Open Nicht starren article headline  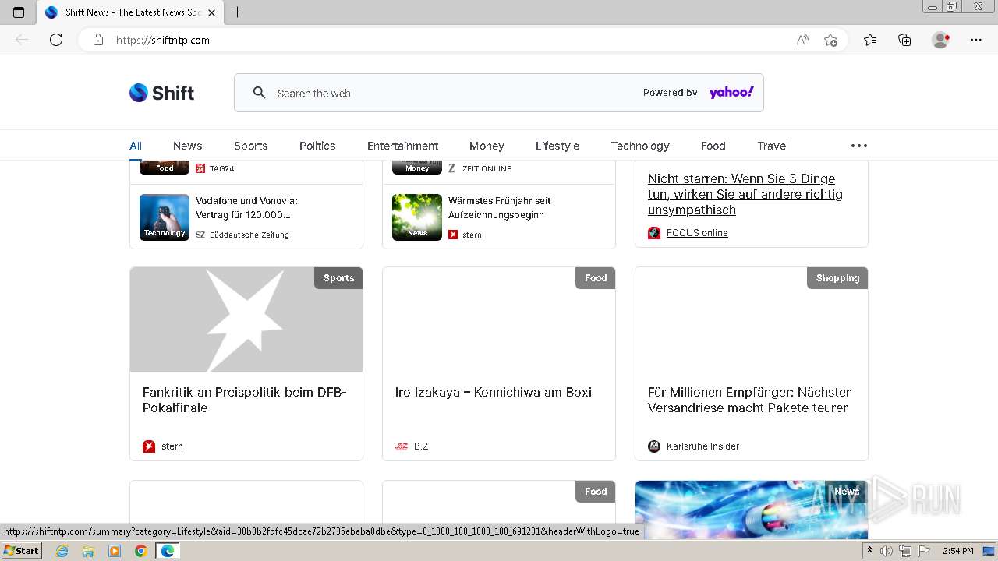coord(745,194)
